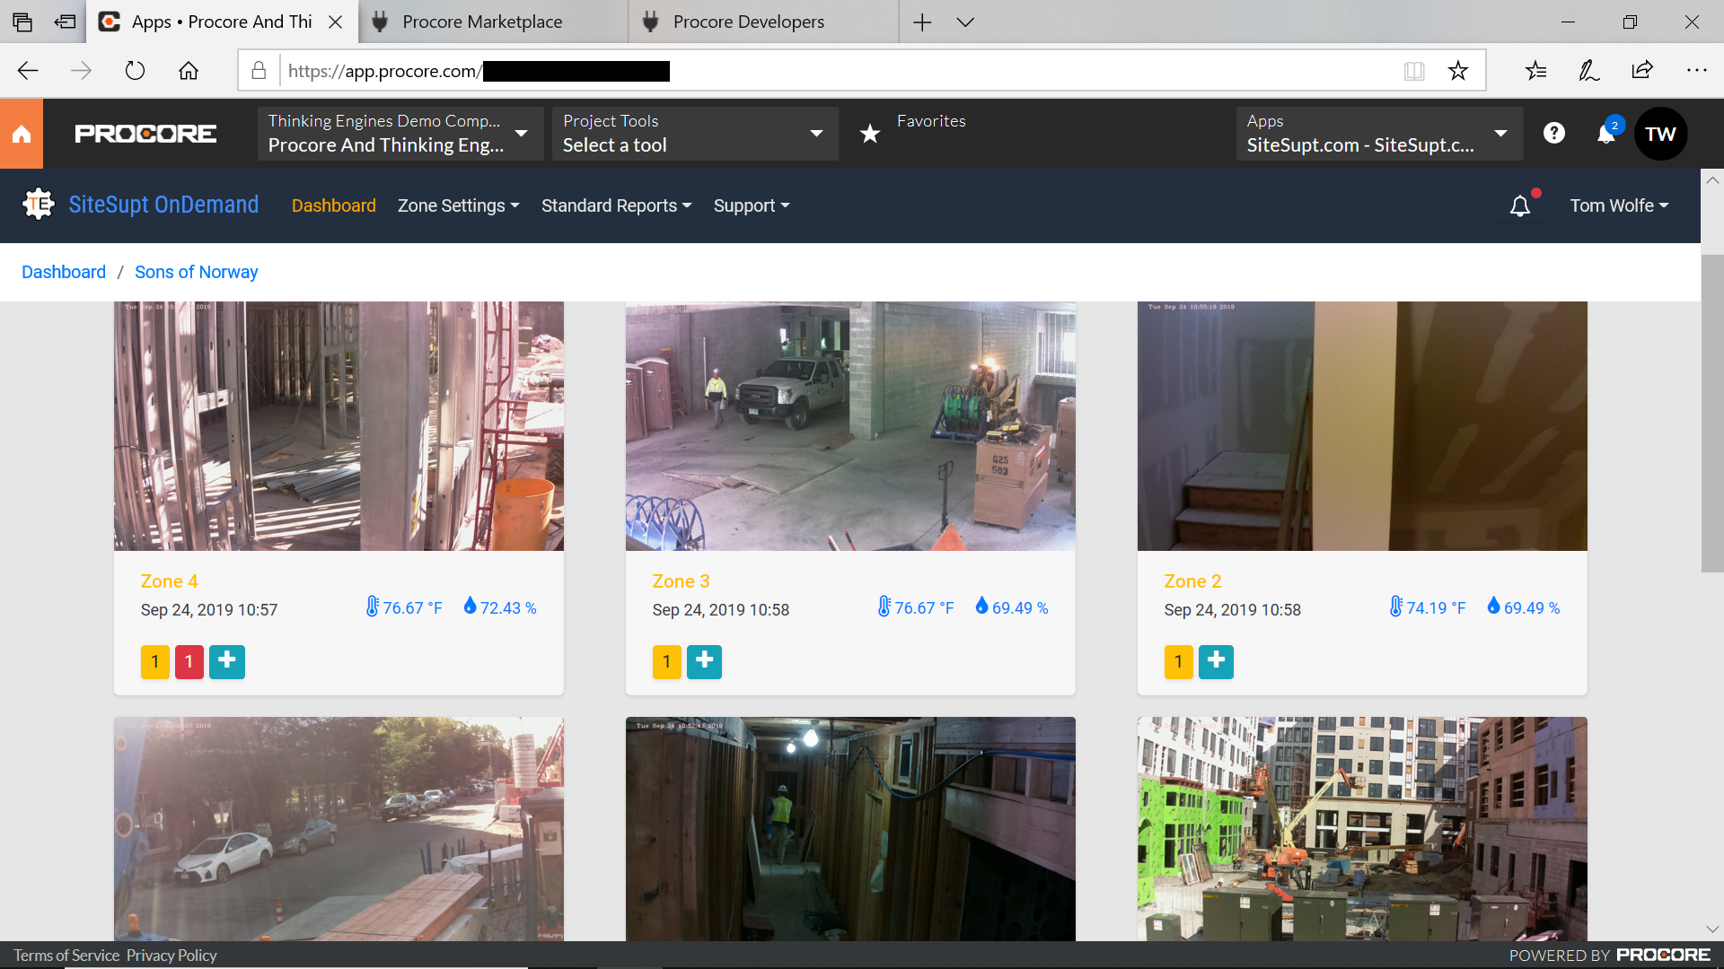1724x969 pixels.
Task: Show tabs you've set aside icon
Action: (x=22, y=22)
